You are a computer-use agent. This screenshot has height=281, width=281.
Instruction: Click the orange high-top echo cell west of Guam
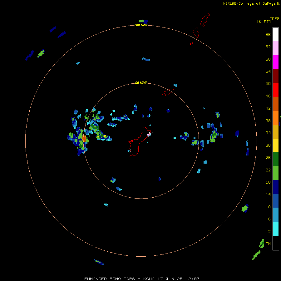84,139
